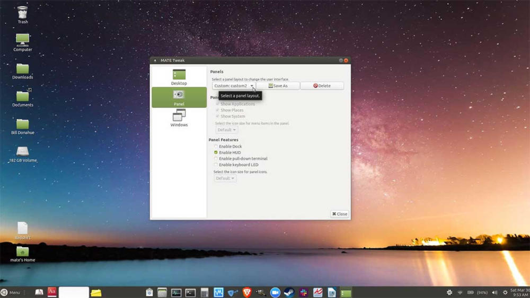
Task: Open the Custom: custom2 panel layout dropdown
Action: [234, 86]
